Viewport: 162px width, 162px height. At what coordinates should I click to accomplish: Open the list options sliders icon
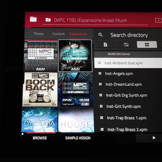click(x=126, y=45)
